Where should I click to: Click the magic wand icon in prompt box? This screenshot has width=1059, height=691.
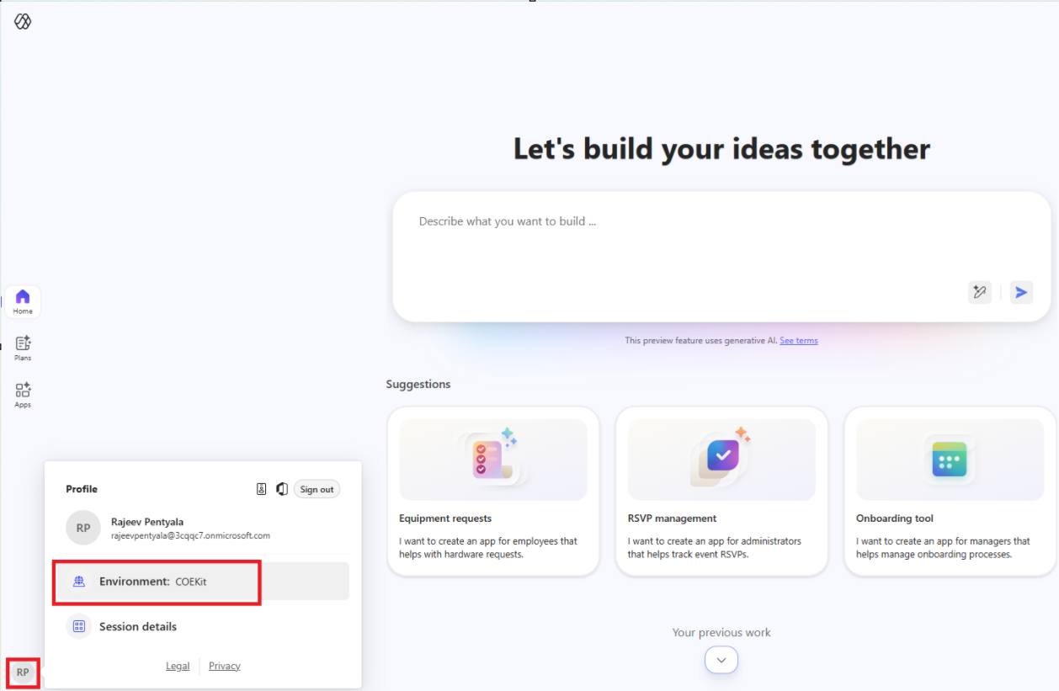pos(980,292)
